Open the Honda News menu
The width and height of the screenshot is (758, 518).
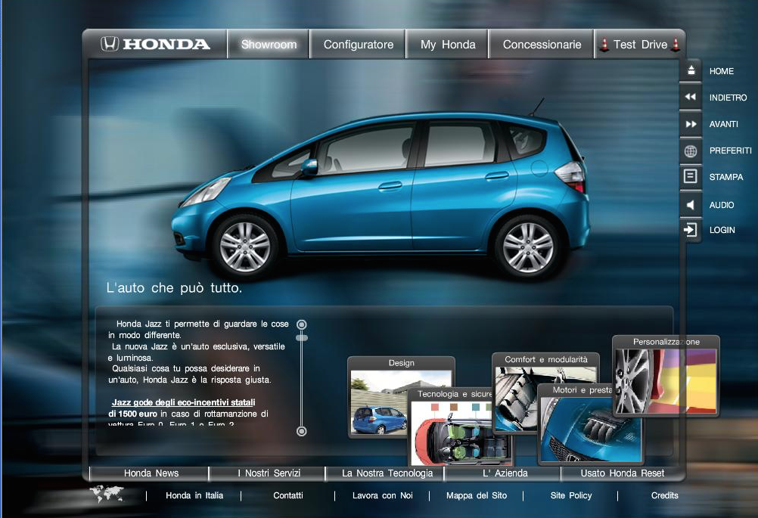click(x=151, y=473)
